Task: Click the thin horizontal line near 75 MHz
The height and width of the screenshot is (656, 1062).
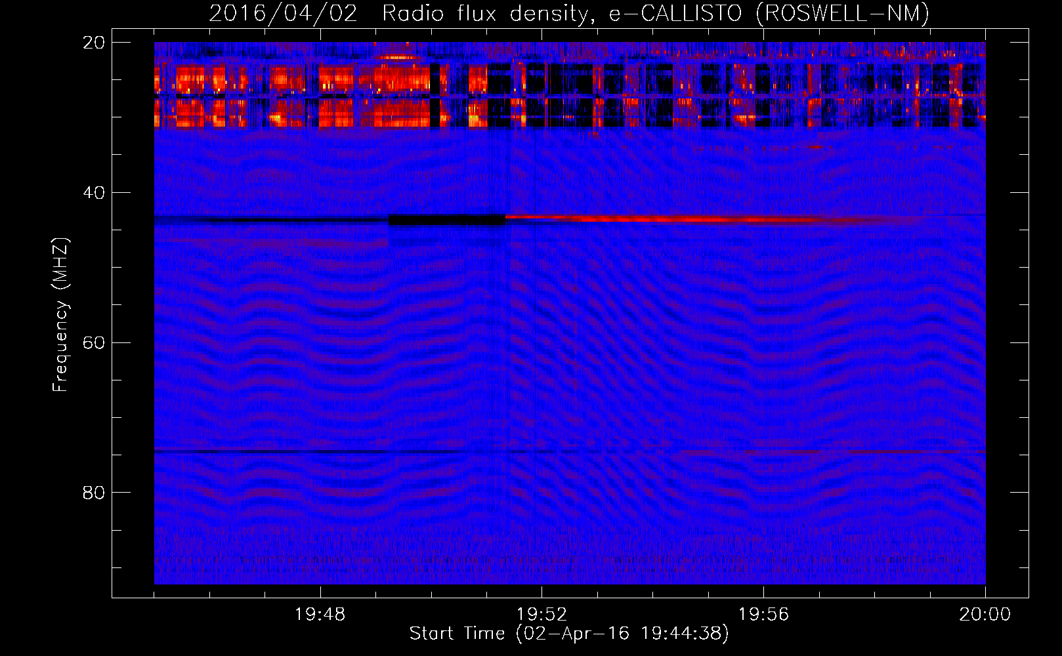Action: pos(570,451)
